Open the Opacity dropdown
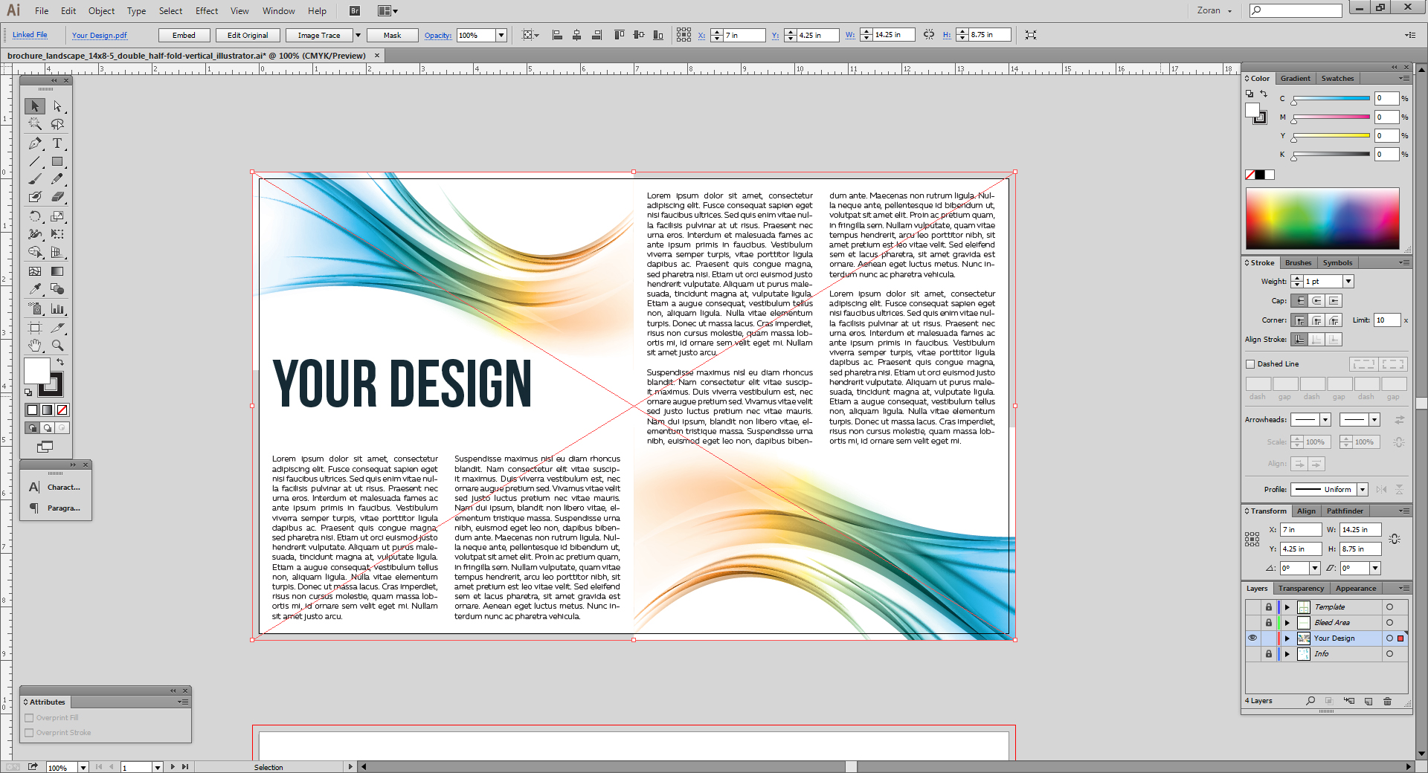 [x=502, y=35]
